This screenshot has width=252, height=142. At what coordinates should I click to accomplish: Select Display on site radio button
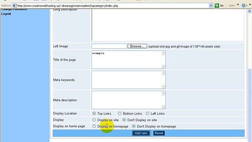94,120
